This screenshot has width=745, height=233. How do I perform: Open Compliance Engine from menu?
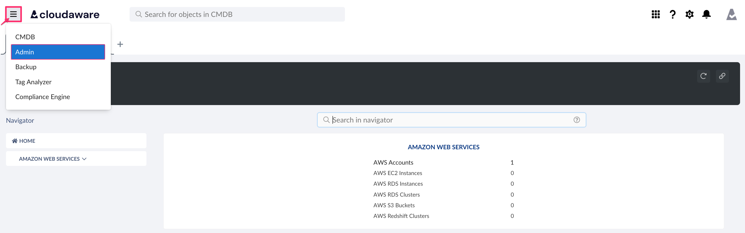[42, 97]
